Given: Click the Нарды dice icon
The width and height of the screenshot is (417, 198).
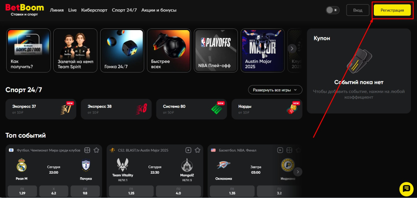Looking at the screenshot, I should 292,109.
